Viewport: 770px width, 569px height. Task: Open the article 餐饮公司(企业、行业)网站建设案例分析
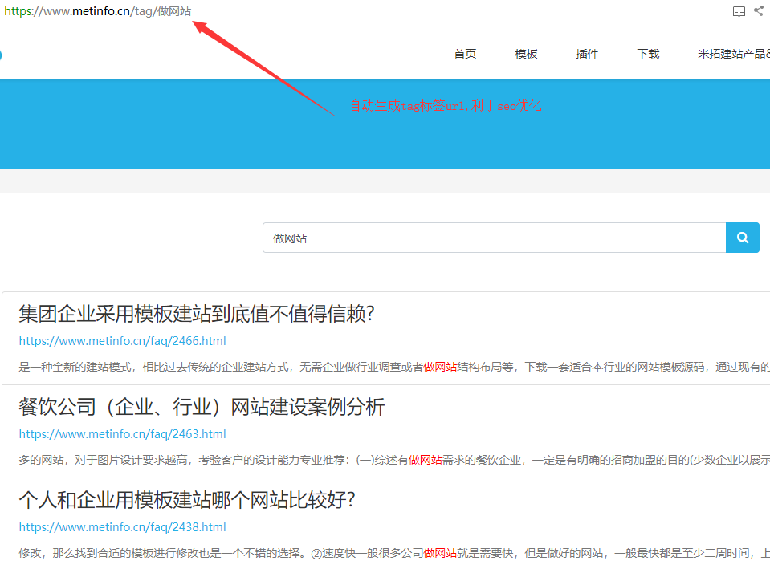(202, 407)
